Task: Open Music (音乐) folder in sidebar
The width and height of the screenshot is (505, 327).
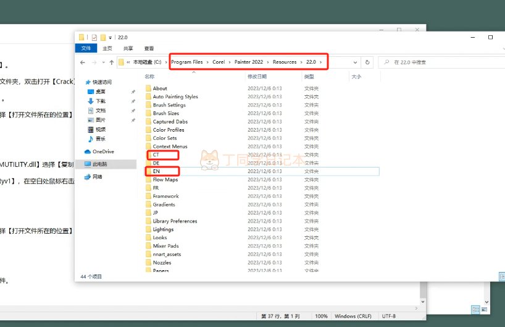Action: (x=100, y=138)
